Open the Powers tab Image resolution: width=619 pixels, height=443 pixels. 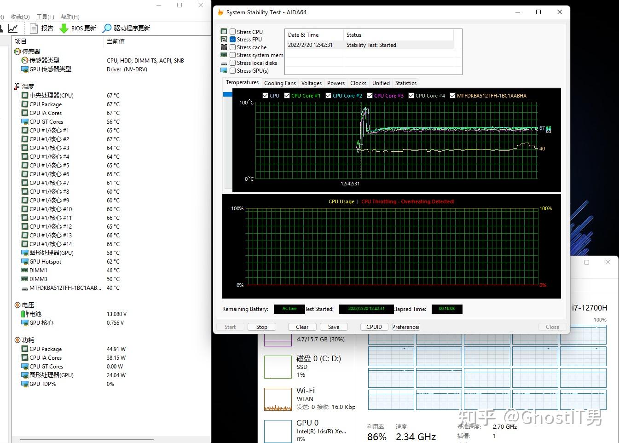click(x=336, y=83)
